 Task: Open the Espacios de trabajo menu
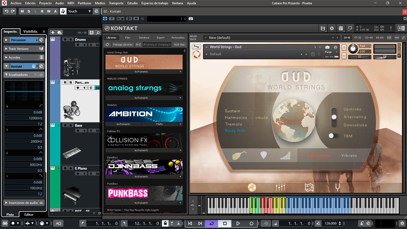(x=155, y=3)
